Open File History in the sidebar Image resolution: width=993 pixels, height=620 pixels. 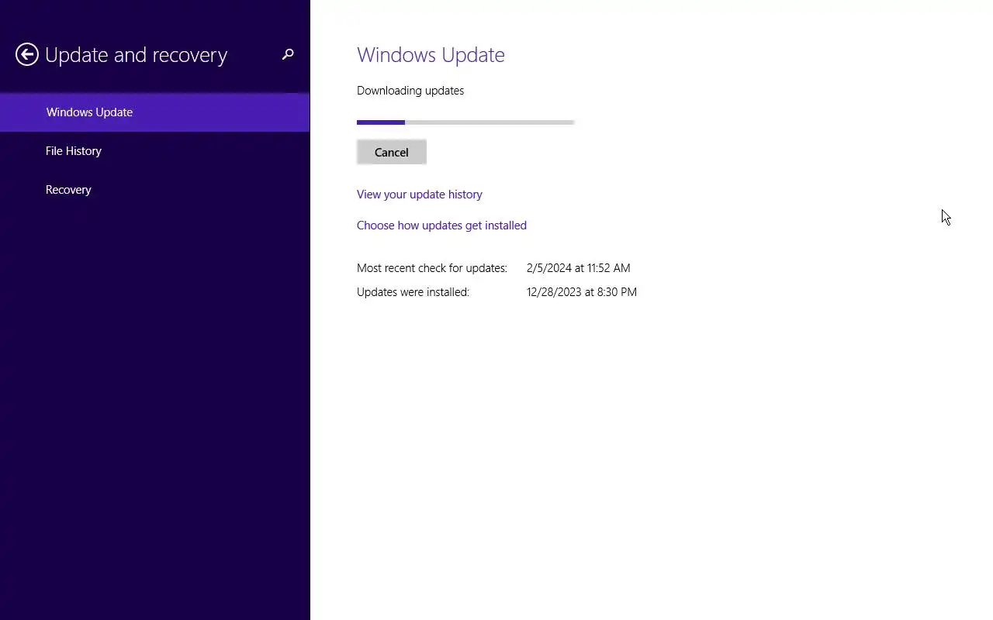point(155,151)
